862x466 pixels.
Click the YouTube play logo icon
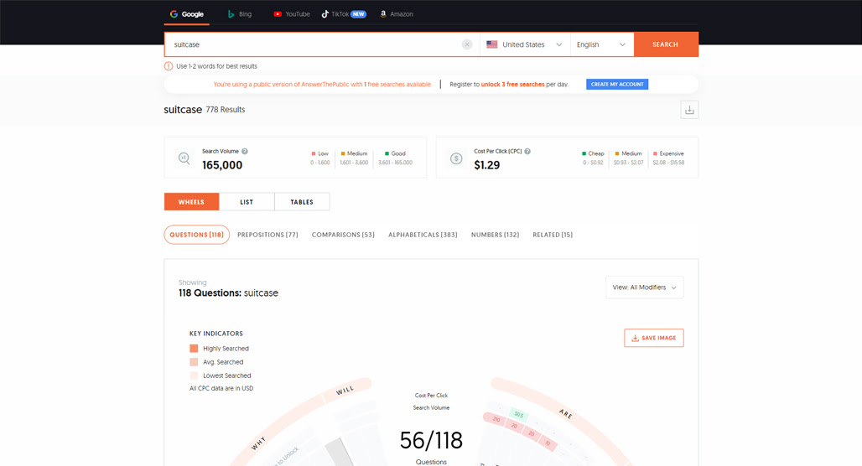click(278, 13)
